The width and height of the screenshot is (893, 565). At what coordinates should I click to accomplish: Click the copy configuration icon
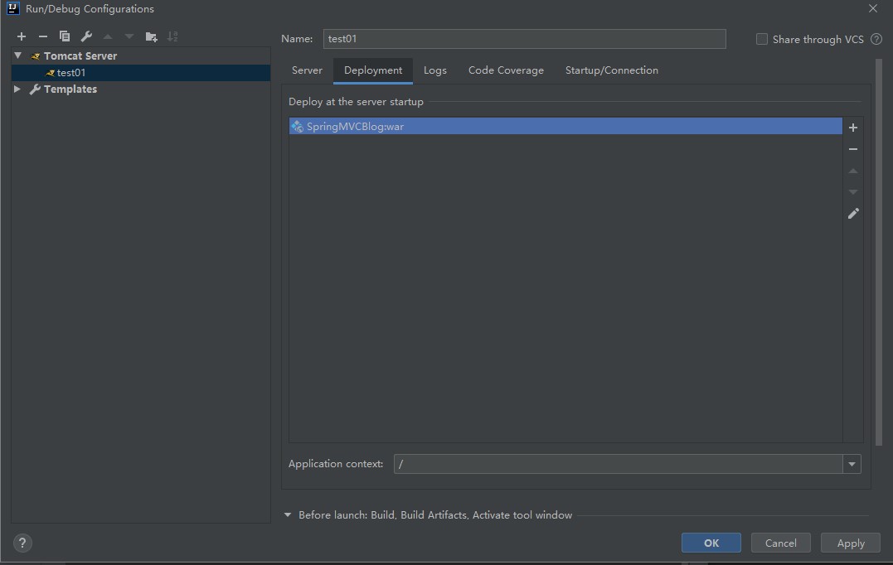(65, 36)
